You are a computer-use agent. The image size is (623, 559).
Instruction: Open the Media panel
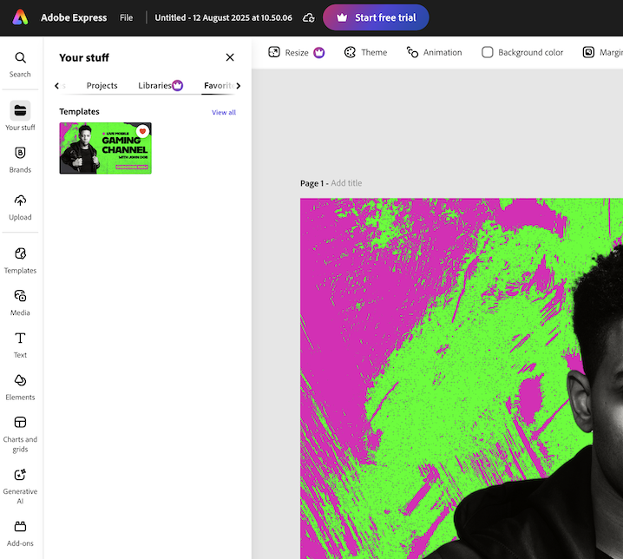click(x=20, y=303)
